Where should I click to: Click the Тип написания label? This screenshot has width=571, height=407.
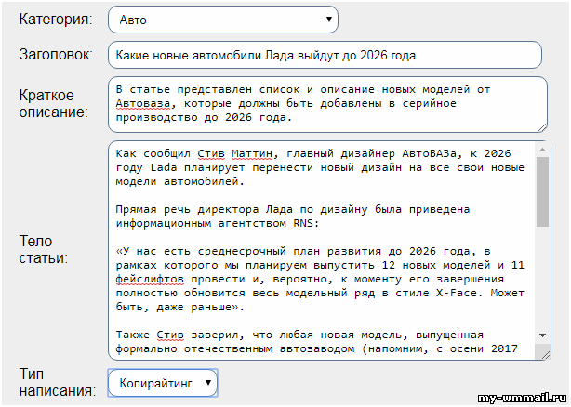(x=58, y=383)
